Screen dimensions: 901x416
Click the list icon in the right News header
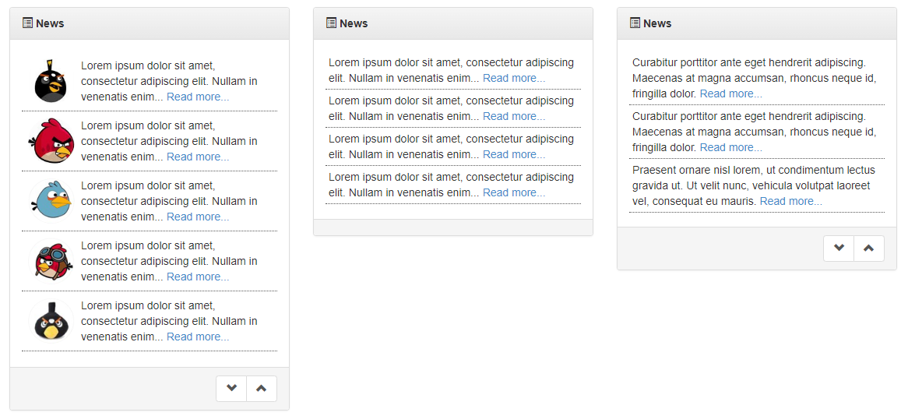click(635, 23)
